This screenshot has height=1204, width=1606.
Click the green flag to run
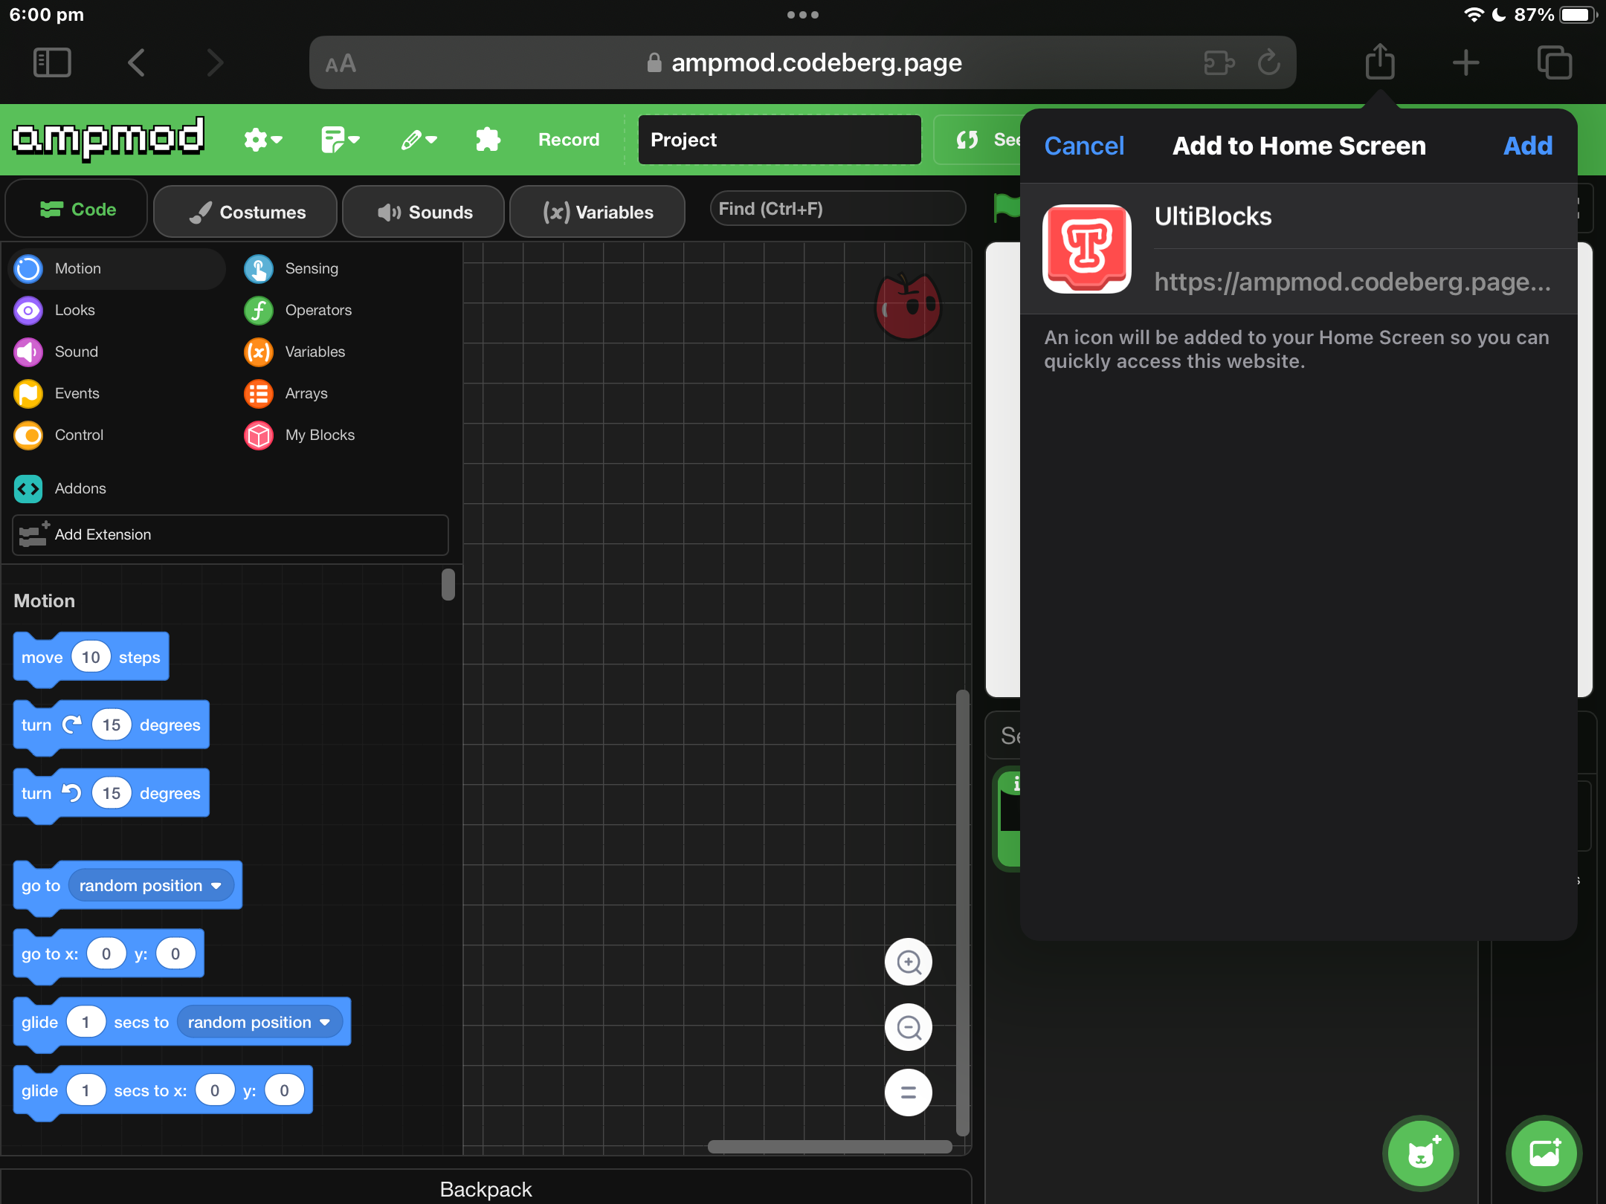pos(1007,207)
